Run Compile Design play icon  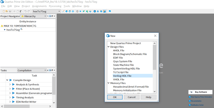(11, 80)
